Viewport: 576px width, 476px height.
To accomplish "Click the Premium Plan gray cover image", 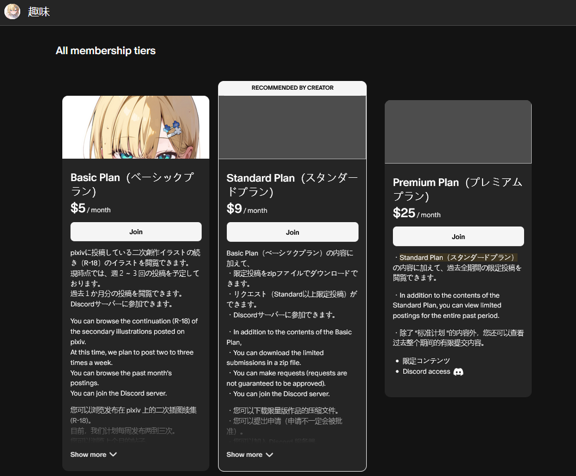I will [x=458, y=132].
